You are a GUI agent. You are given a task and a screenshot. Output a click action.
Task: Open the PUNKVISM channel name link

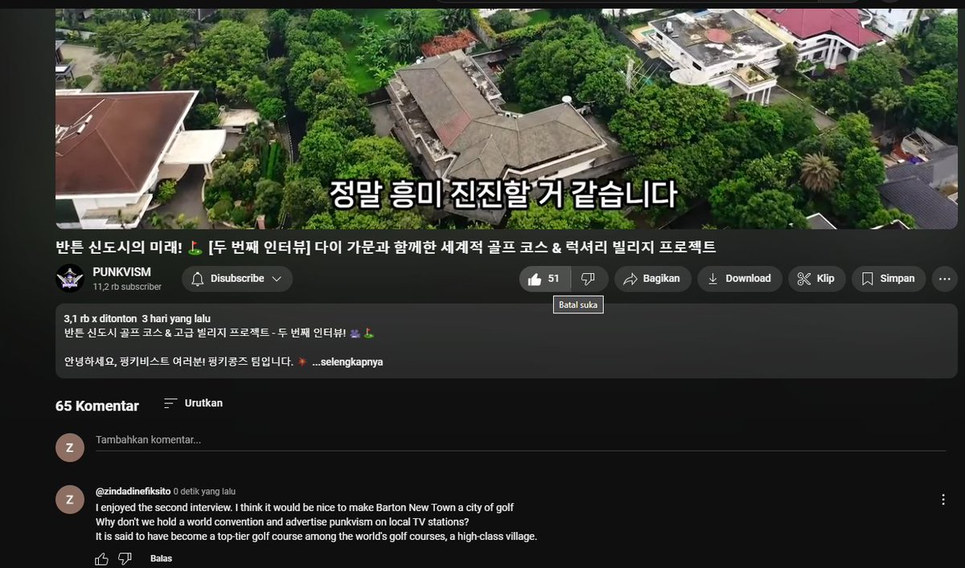click(x=121, y=272)
